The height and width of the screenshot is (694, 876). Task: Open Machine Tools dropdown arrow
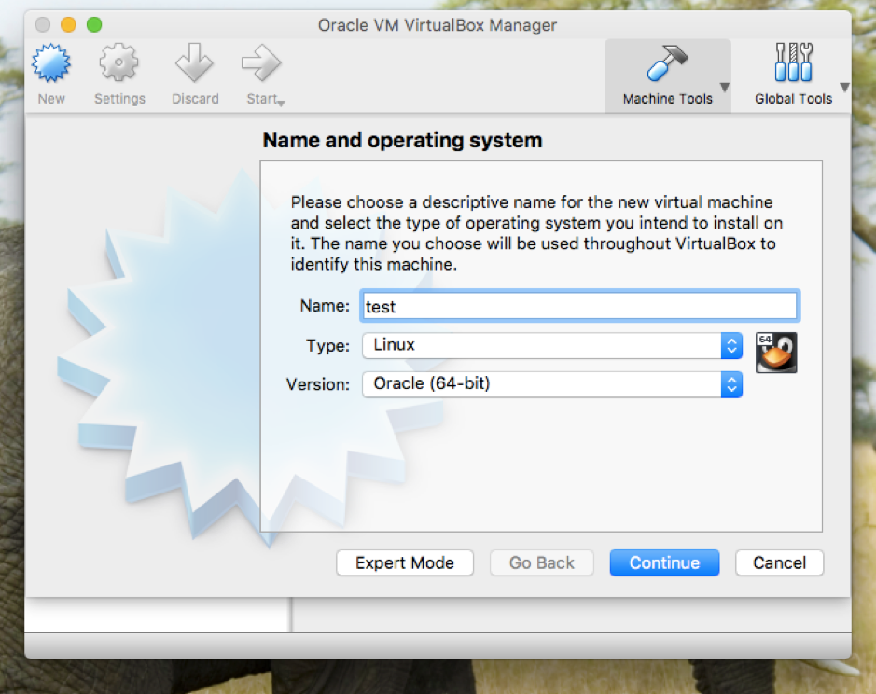723,86
